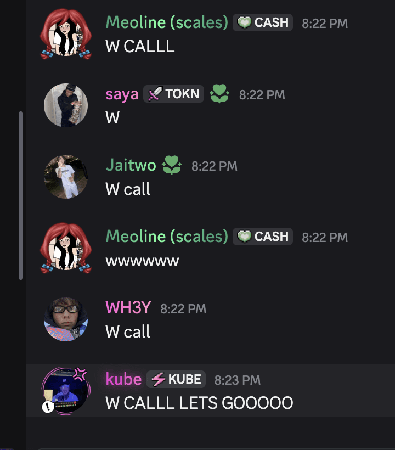
Task: Open kube's avatar with the anger decoration
Action: (x=66, y=391)
